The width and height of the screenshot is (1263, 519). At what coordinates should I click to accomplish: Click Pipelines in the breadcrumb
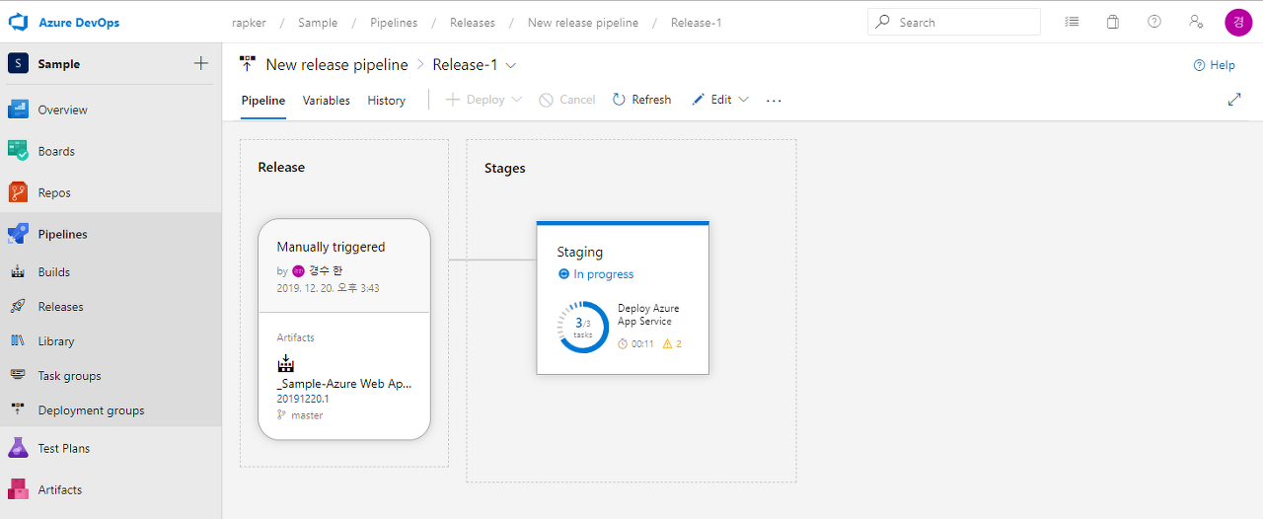point(394,22)
